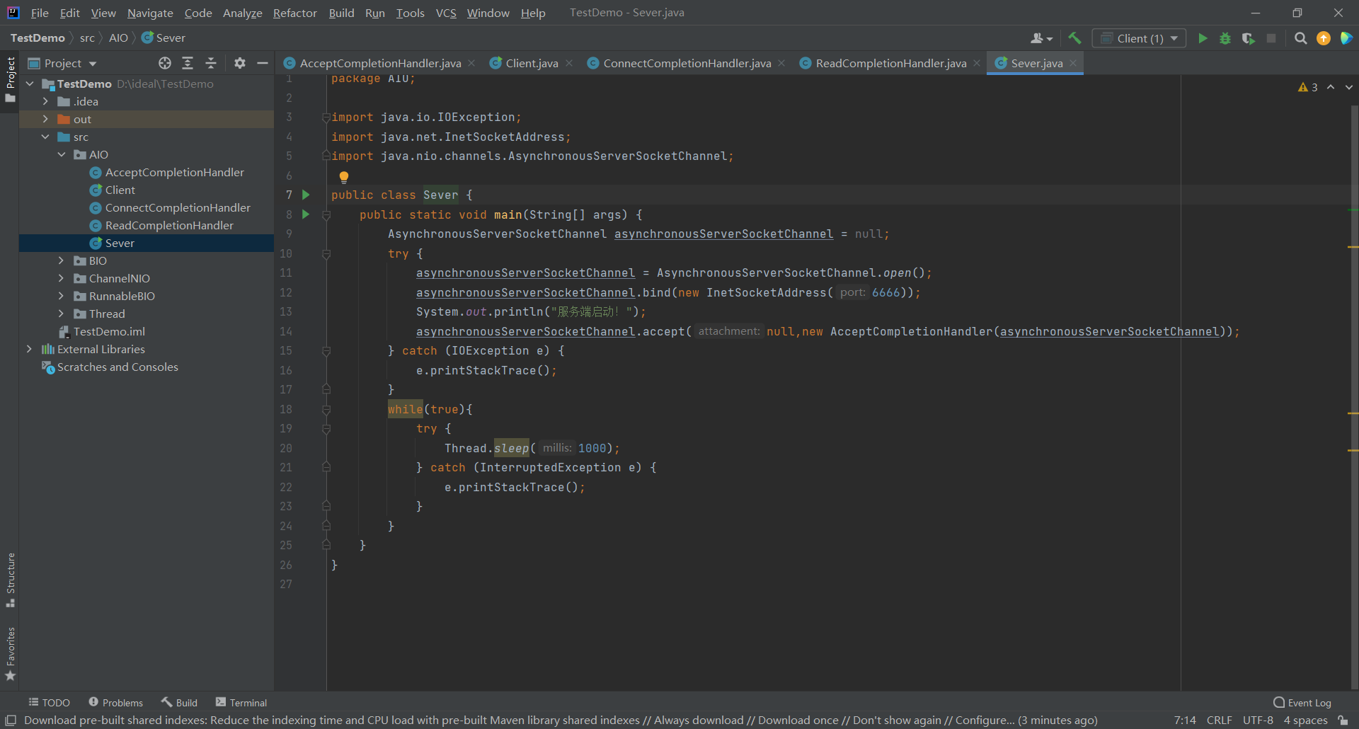Image resolution: width=1359 pixels, height=729 pixels.
Task: Click the JetBrains toolbox icon top right
Action: [x=1346, y=38]
